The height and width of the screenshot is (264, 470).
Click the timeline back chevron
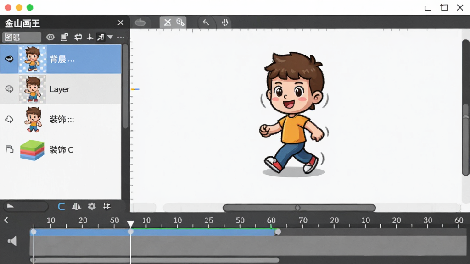6,220
